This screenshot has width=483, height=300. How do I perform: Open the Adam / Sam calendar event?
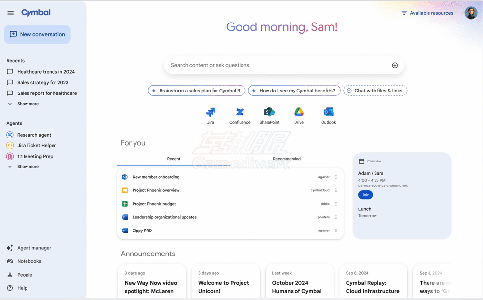[371, 173]
